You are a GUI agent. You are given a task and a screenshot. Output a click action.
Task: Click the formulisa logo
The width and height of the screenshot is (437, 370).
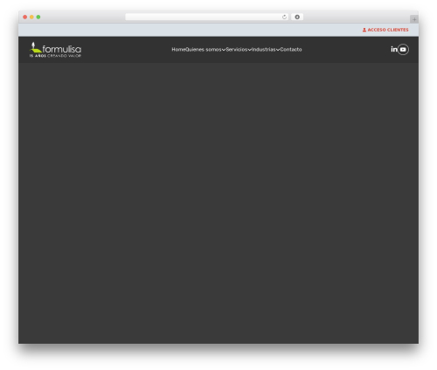55,50
